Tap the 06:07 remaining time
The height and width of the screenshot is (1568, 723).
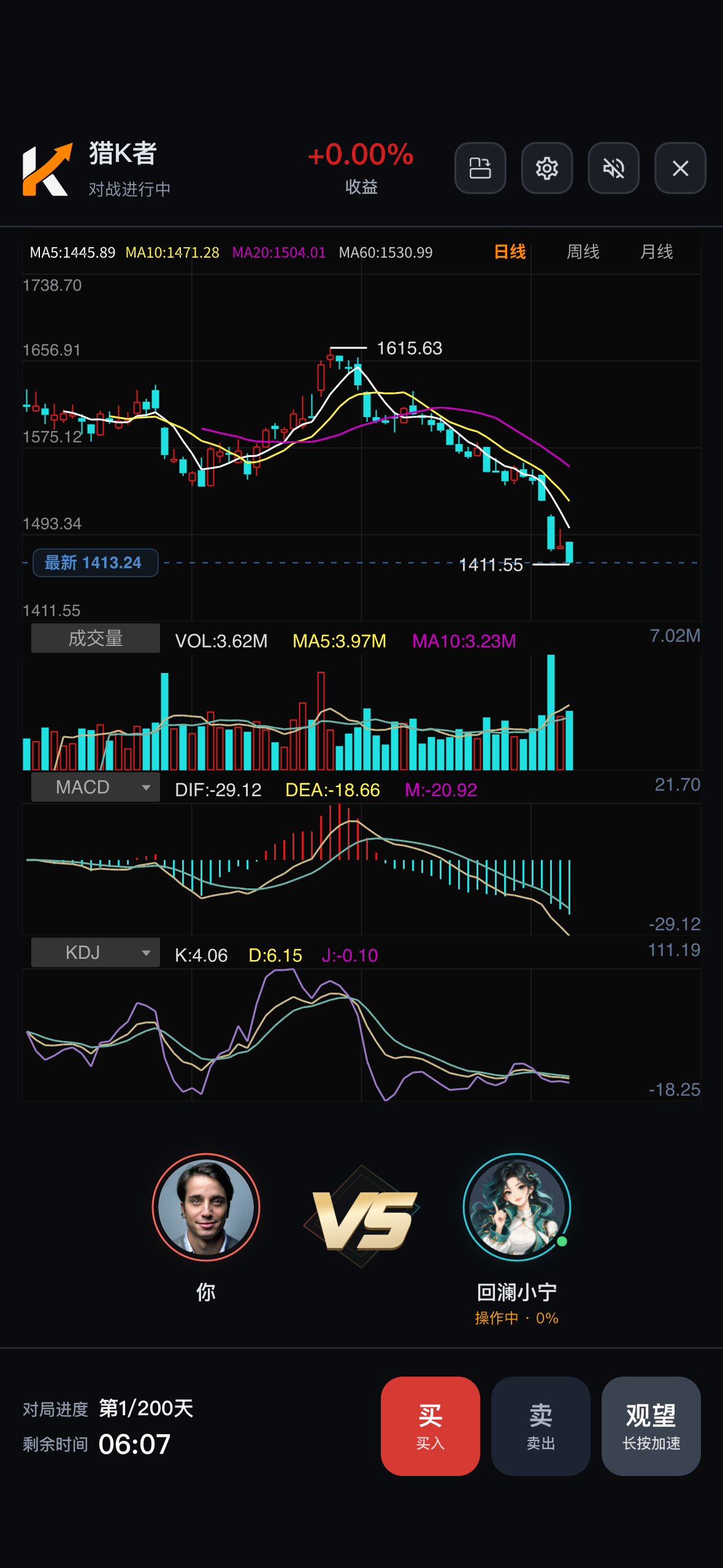pos(134,1444)
